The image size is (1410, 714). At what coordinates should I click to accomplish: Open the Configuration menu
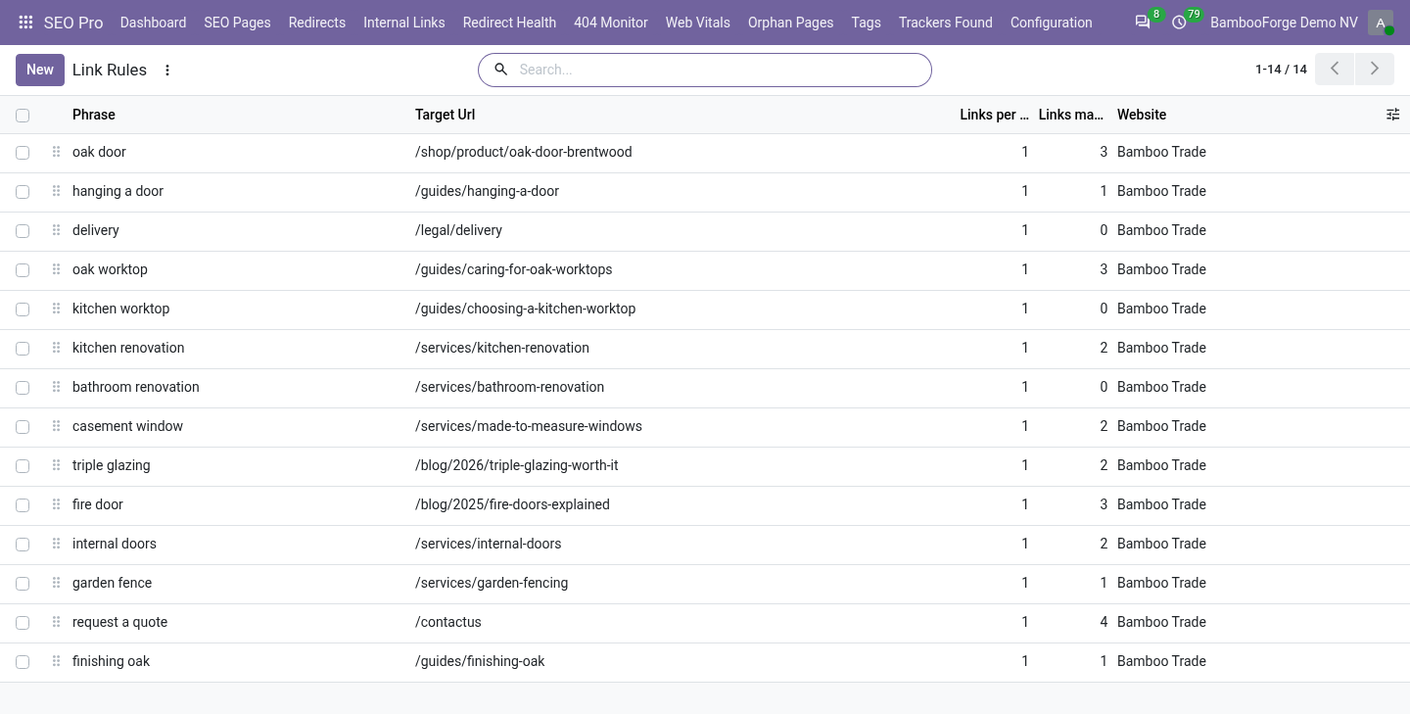pos(1051,23)
